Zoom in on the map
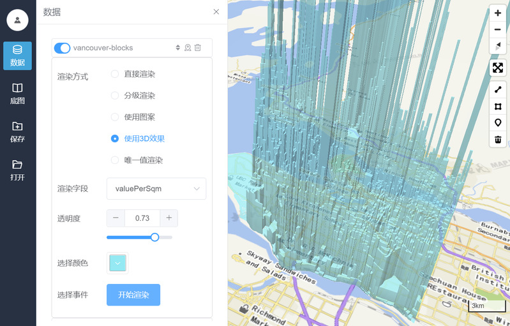This screenshot has width=510, height=326. (498, 13)
